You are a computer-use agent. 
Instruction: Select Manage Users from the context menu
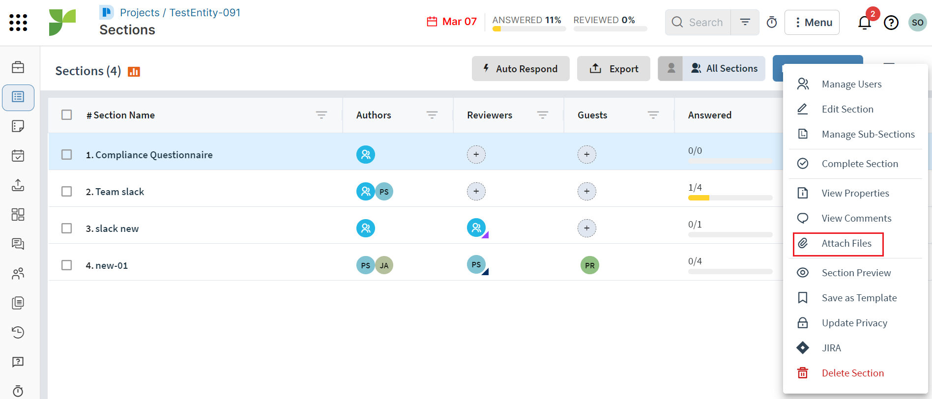[855, 84]
